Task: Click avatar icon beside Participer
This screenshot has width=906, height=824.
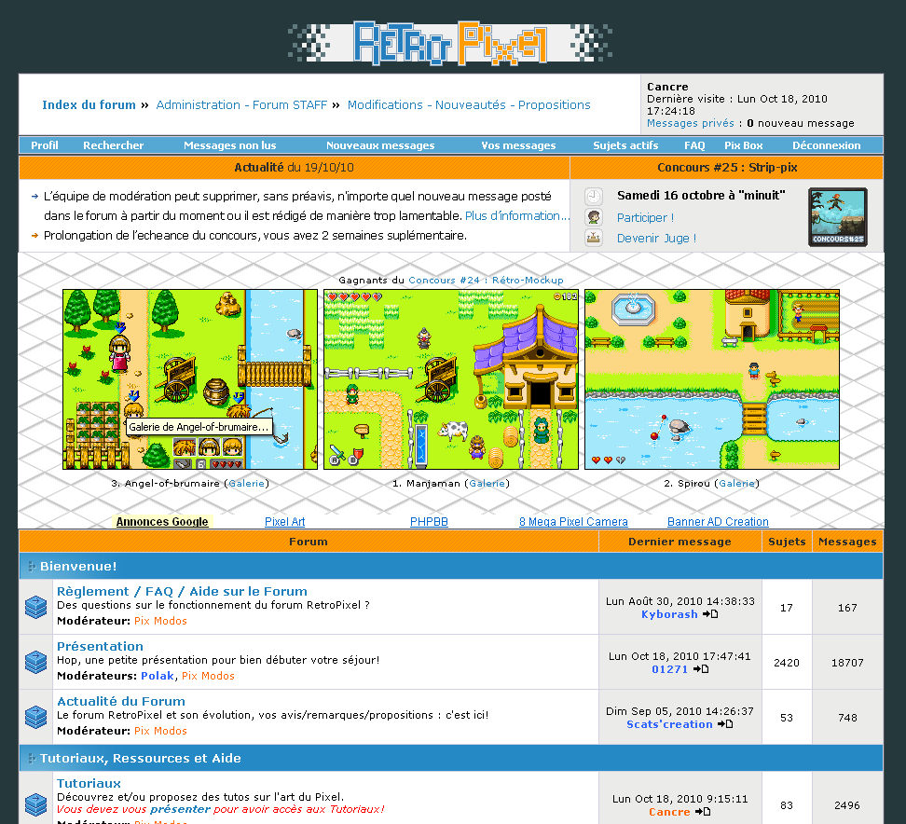Action: pos(594,217)
